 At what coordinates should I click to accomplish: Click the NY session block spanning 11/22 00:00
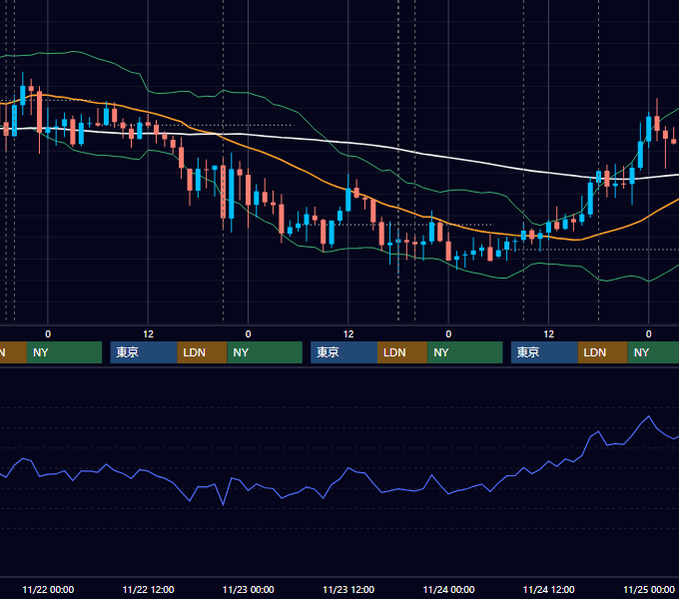64,352
